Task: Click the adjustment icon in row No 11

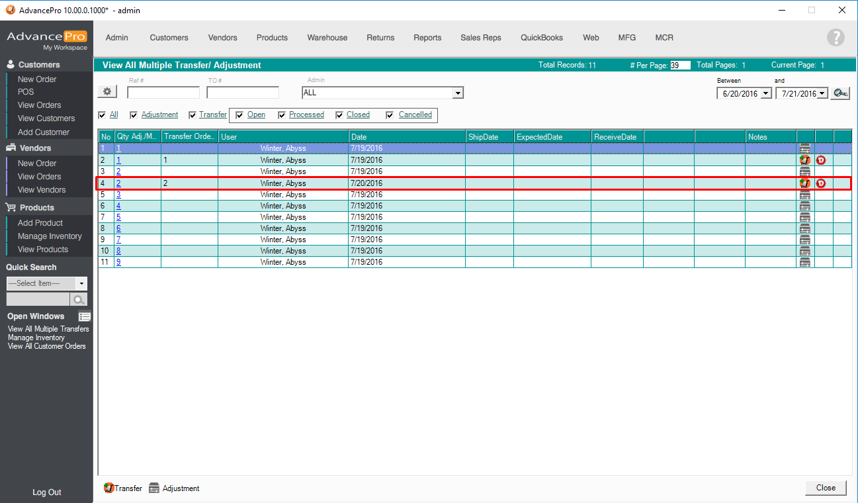Action: pos(805,262)
